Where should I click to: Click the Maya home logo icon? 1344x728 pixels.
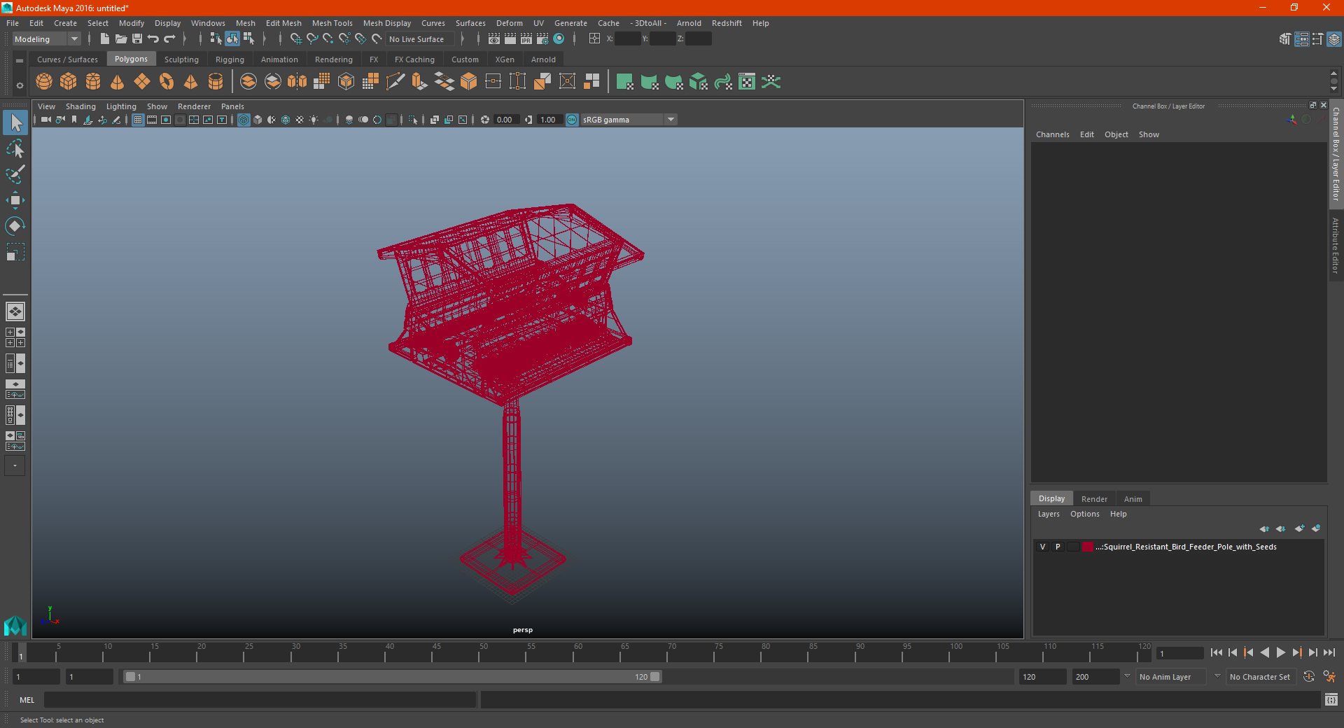click(15, 625)
